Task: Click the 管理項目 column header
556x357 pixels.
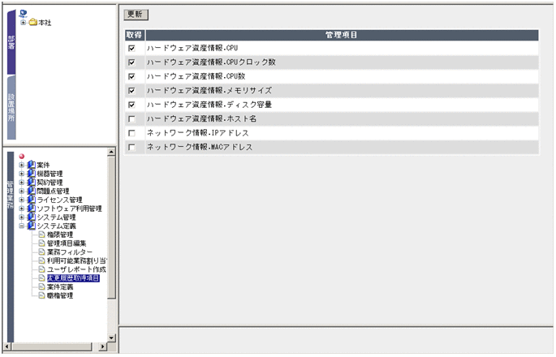Action: click(342, 35)
